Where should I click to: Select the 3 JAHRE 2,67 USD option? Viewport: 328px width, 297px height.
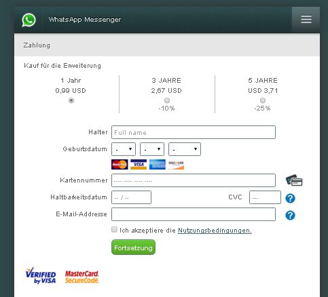click(167, 100)
